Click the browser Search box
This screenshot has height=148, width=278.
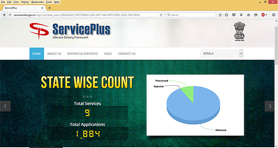191,15
